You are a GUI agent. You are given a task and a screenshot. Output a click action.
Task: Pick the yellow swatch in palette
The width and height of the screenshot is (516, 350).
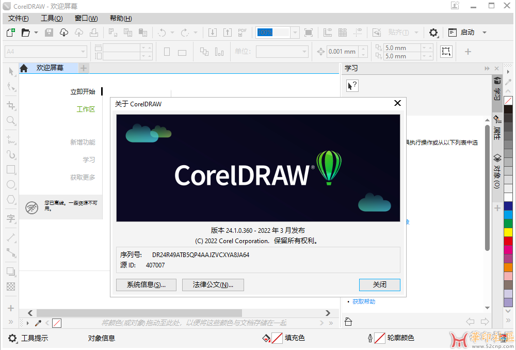click(x=508, y=232)
